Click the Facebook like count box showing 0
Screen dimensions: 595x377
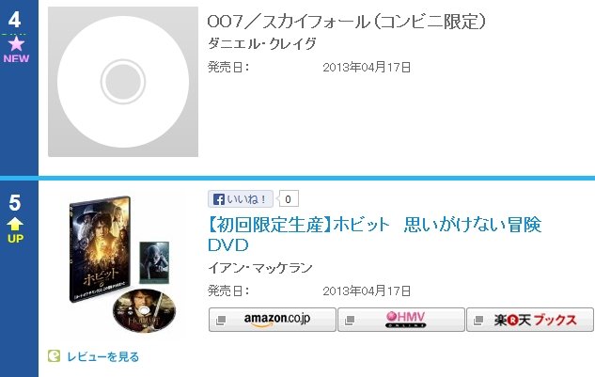[x=289, y=199]
